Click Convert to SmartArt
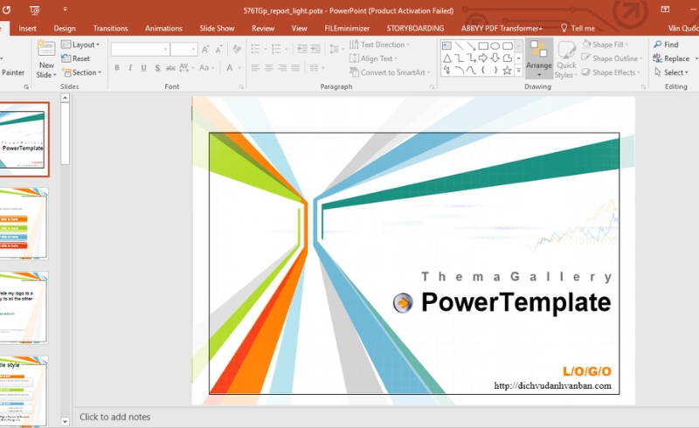Screen dimensions: 699x428 tap(390, 72)
